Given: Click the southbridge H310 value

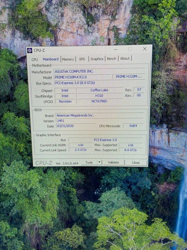Looking at the screenshot, I should [99, 96].
